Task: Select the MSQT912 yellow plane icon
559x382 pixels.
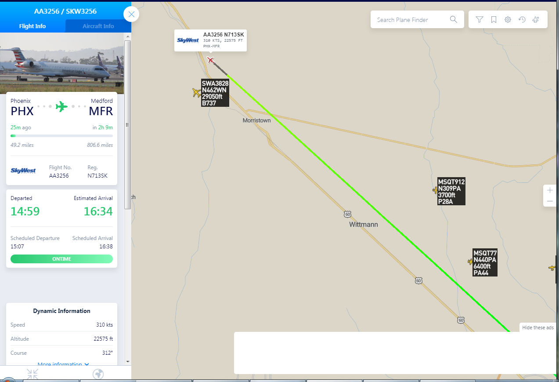Action: pyautogui.click(x=435, y=190)
